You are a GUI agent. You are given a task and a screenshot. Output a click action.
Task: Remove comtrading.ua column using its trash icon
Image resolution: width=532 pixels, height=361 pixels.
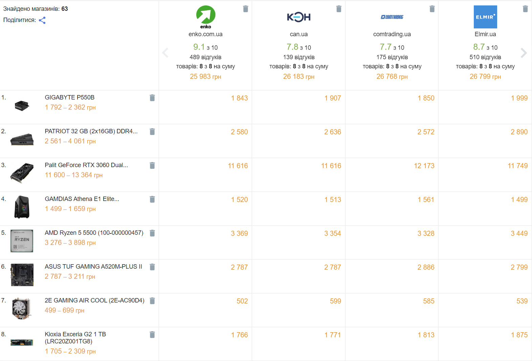pyautogui.click(x=432, y=9)
